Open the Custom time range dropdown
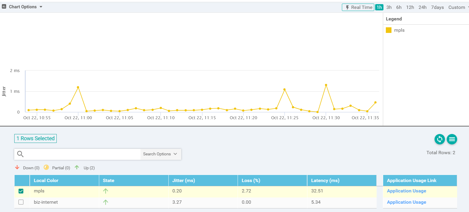The height and width of the screenshot is (212, 469). click(x=458, y=7)
